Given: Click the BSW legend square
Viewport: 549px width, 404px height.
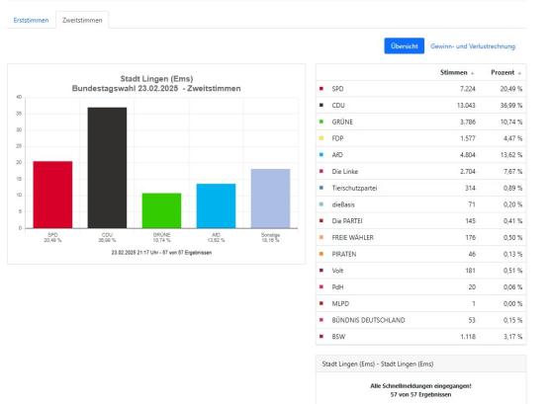Looking at the screenshot, I should tap(321, 337).
